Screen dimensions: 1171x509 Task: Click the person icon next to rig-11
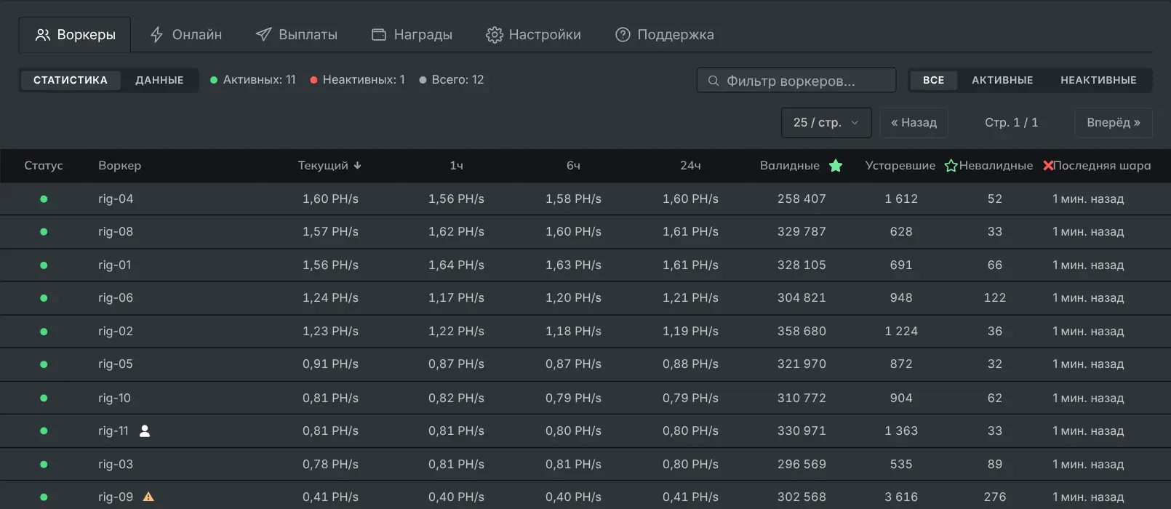(x=145, y=431)
